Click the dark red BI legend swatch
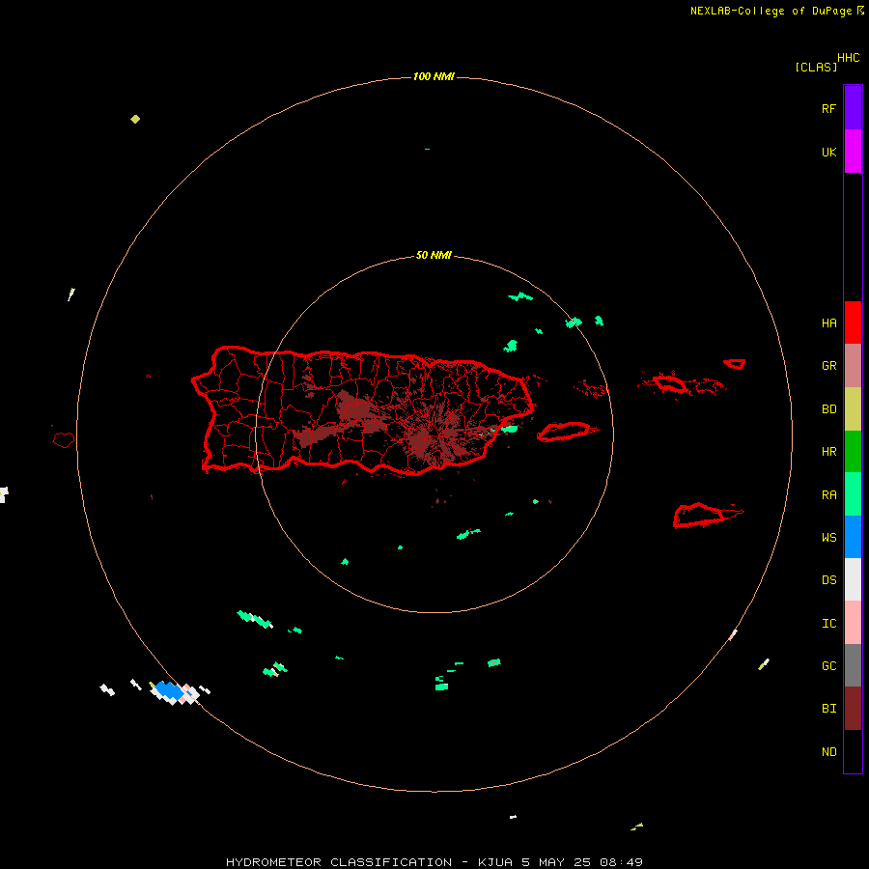 (x=853, y=709)
